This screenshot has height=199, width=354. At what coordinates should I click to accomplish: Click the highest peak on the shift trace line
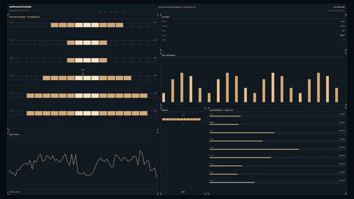(140, 151)
